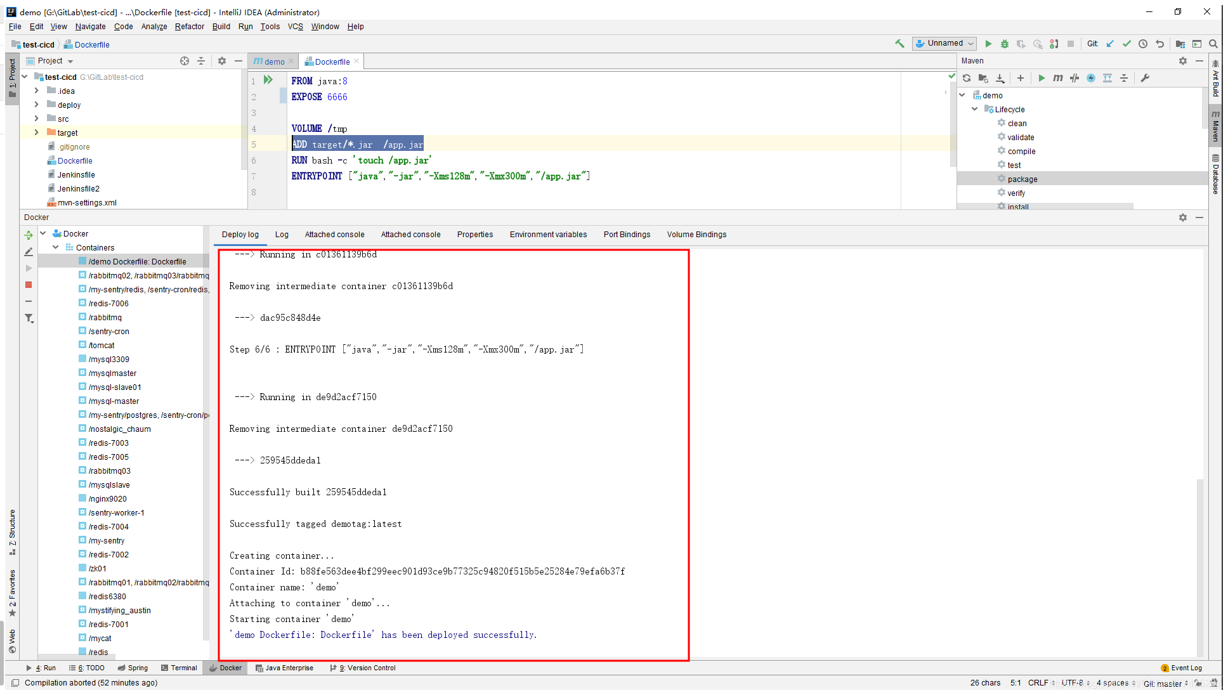
Task: Select the /nginx9020 container
Action: [107, 498]
